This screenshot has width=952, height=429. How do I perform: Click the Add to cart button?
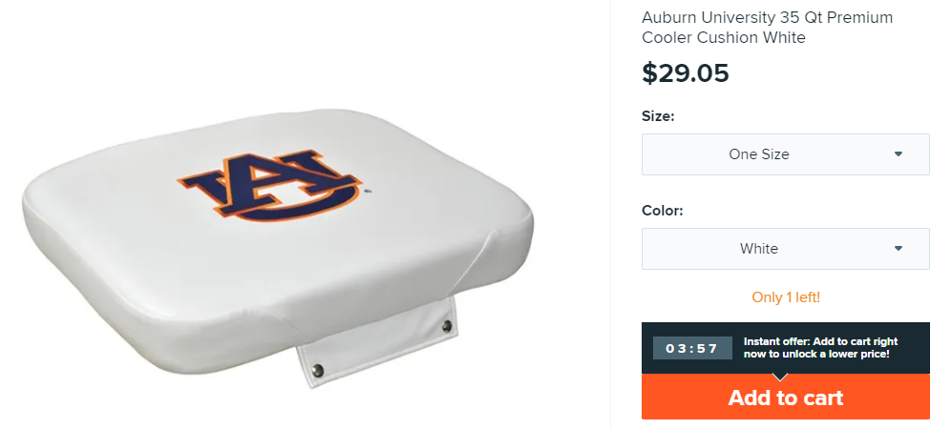pos(785,397)
